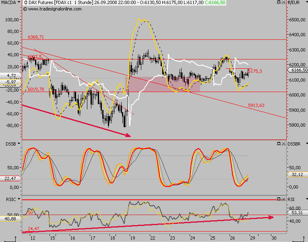
Task: Click the 24,47 label in RSIC pane
Action: pyautogui.click(x=33, y=229)
